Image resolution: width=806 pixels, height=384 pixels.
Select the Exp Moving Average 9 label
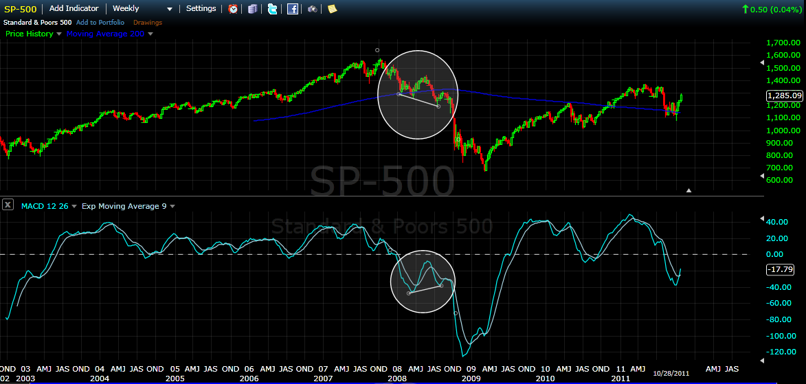pos(124,206)
